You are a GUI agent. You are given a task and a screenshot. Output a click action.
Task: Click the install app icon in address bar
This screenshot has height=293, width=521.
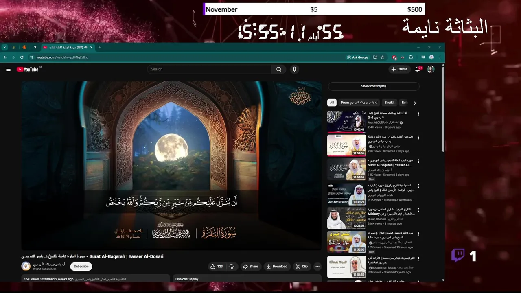(375, 57)
